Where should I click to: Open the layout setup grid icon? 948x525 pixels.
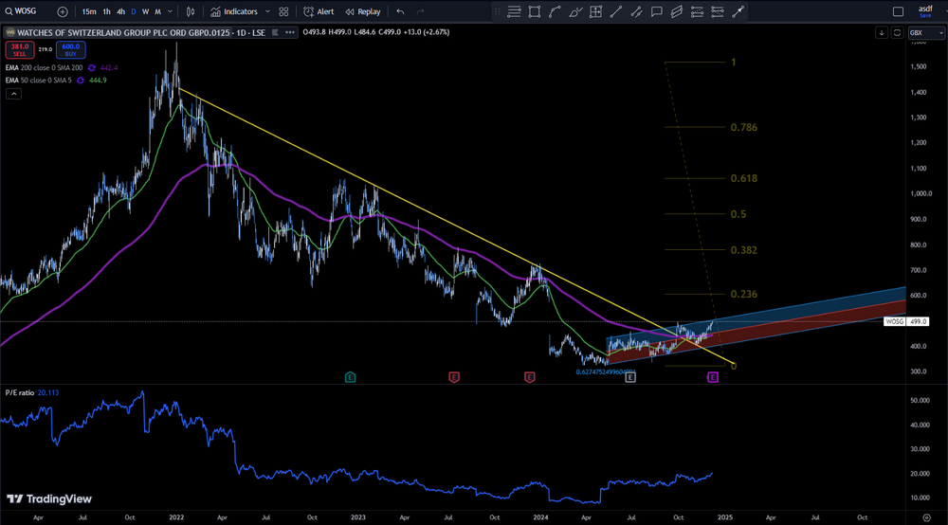click(283, 11)
